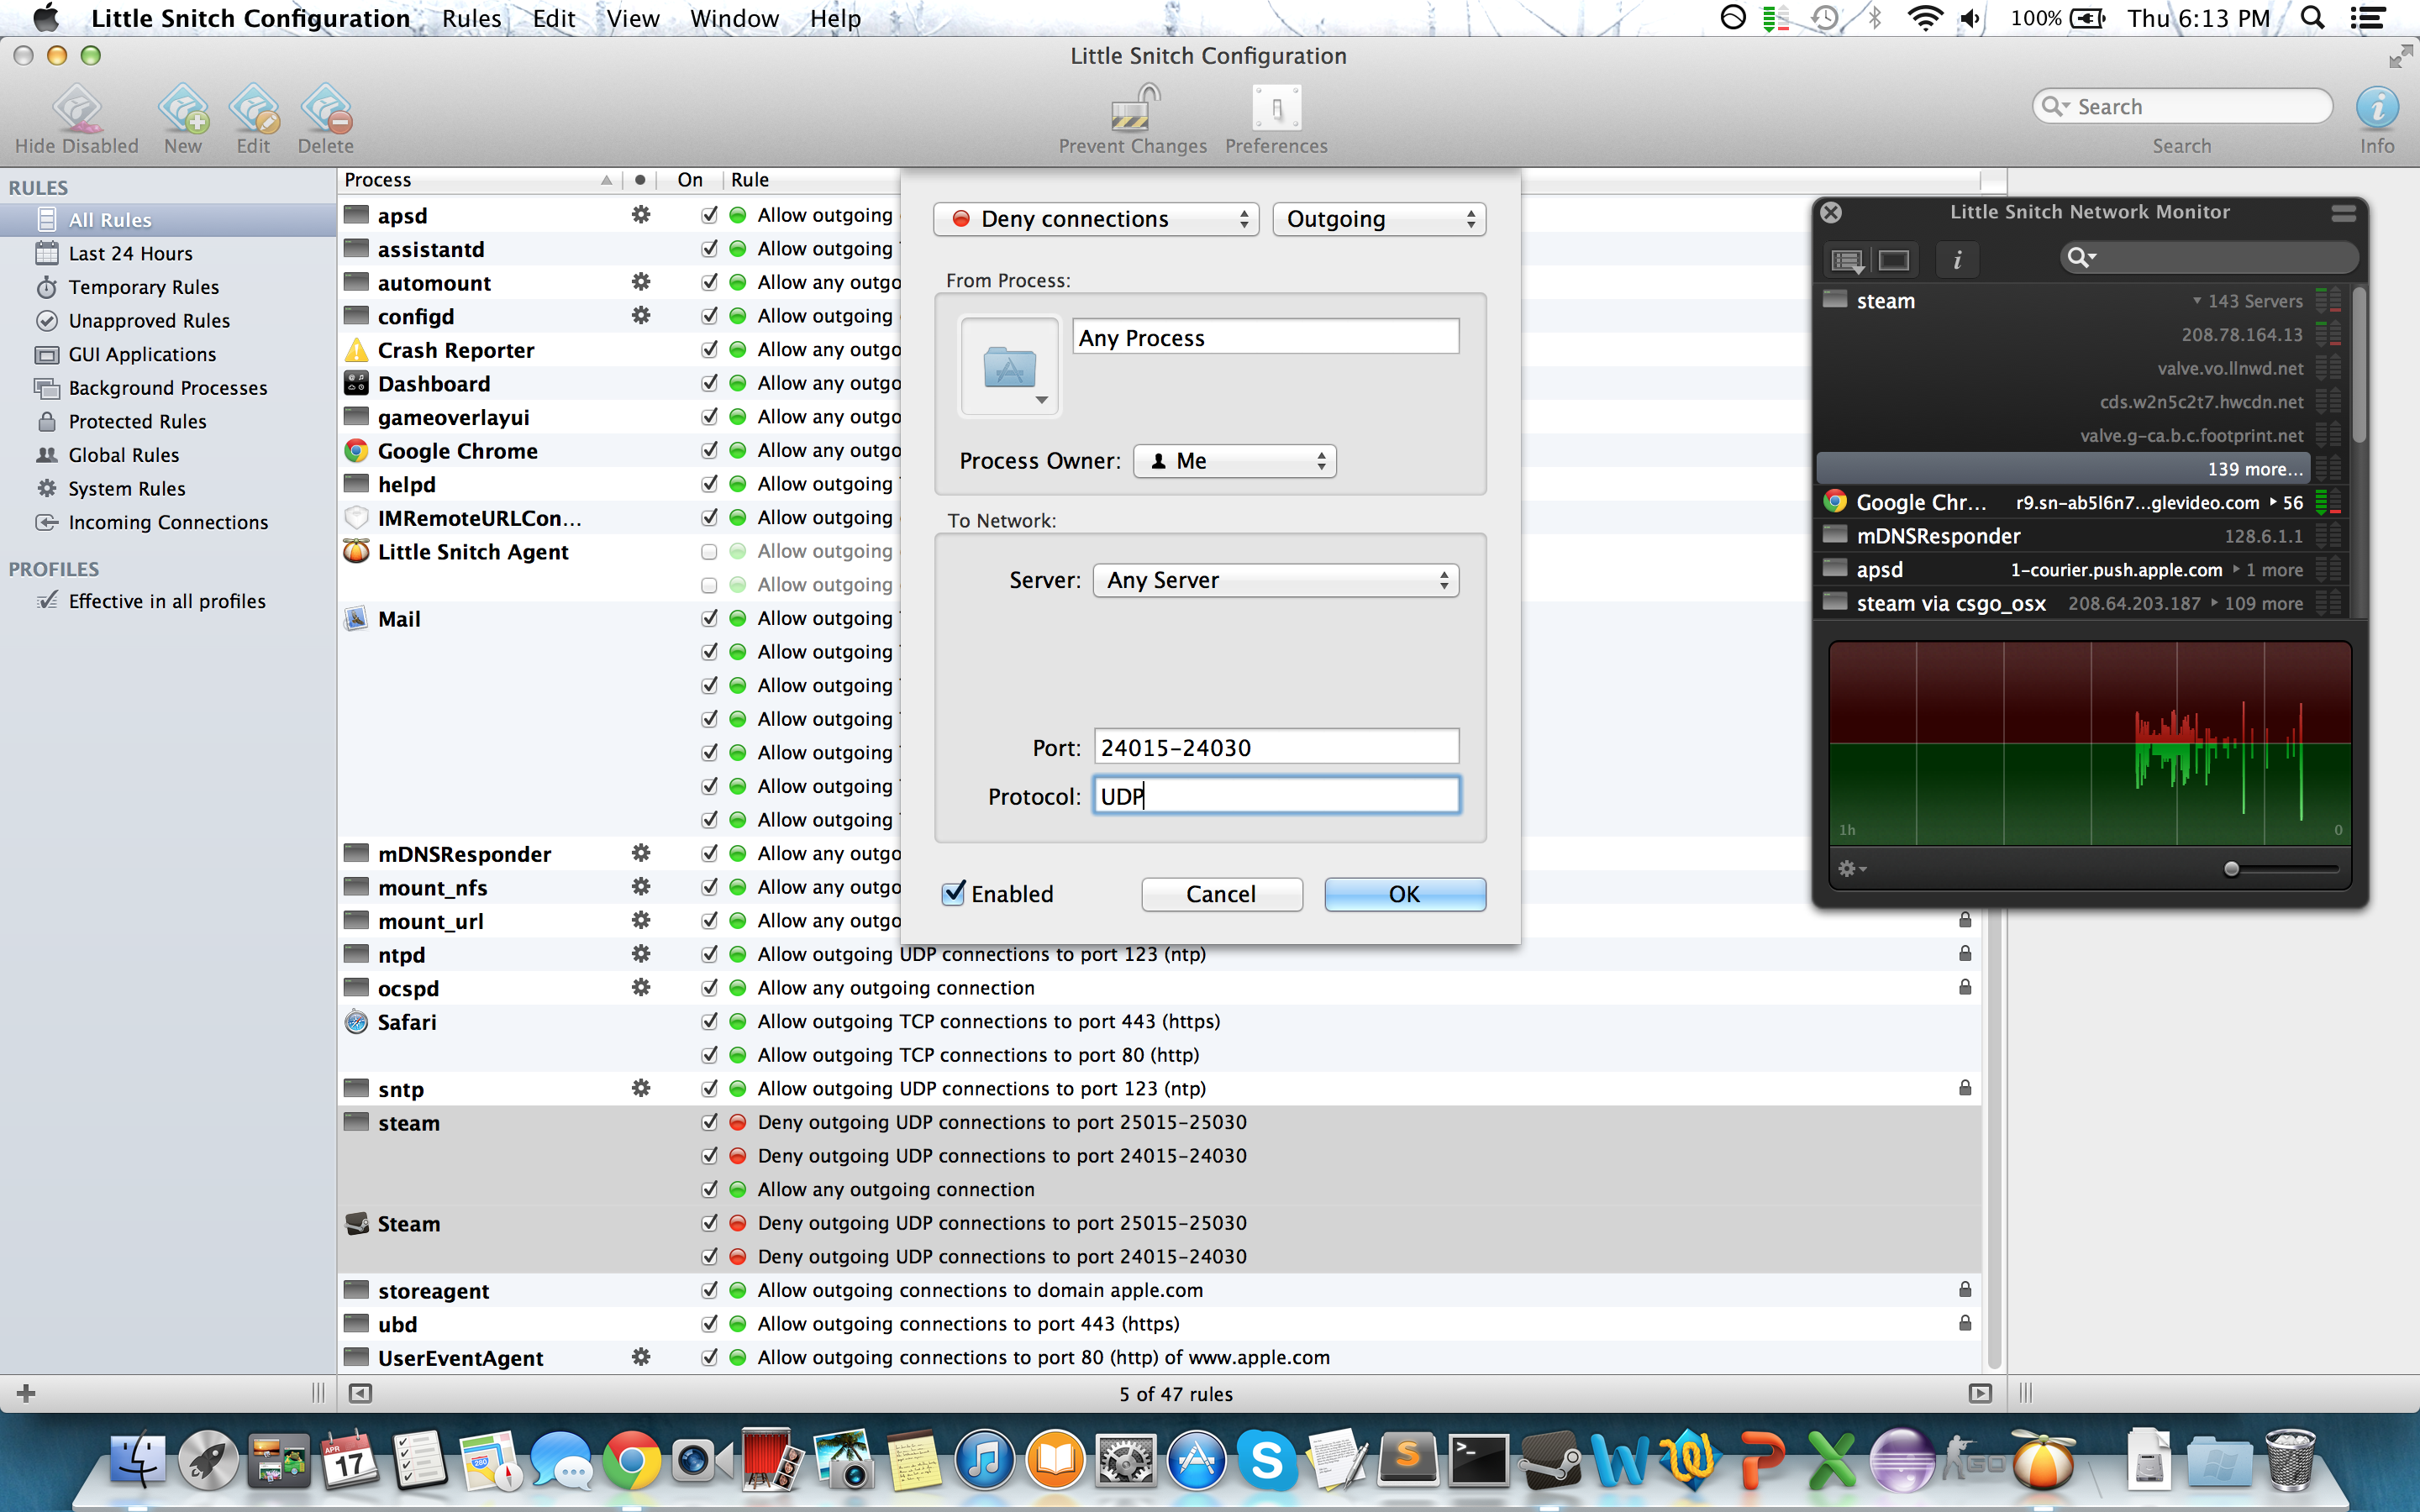The width and height of the screenshot is (2420, 1512).
Task: Click the Port input field
Action: click(x=1276, y=747)
